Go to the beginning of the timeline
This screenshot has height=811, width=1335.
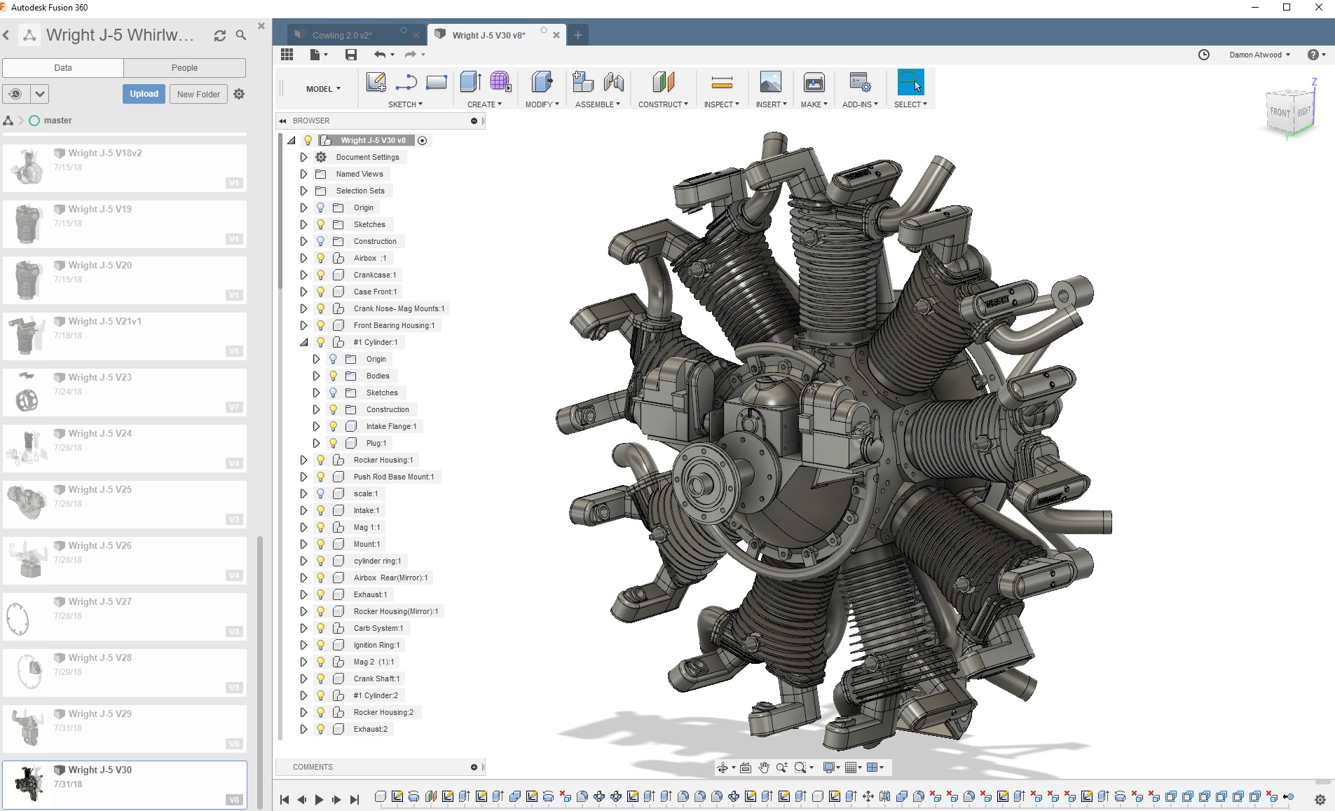(284, 800)
